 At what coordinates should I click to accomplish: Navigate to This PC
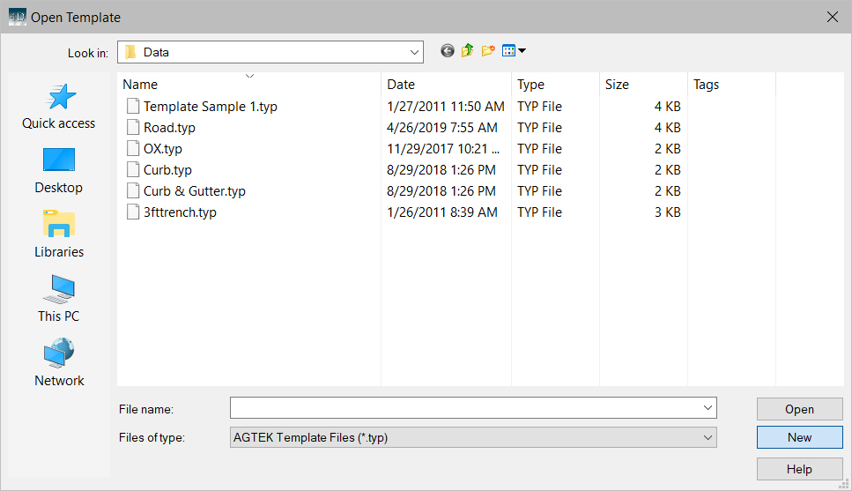(x=59, y=300)
